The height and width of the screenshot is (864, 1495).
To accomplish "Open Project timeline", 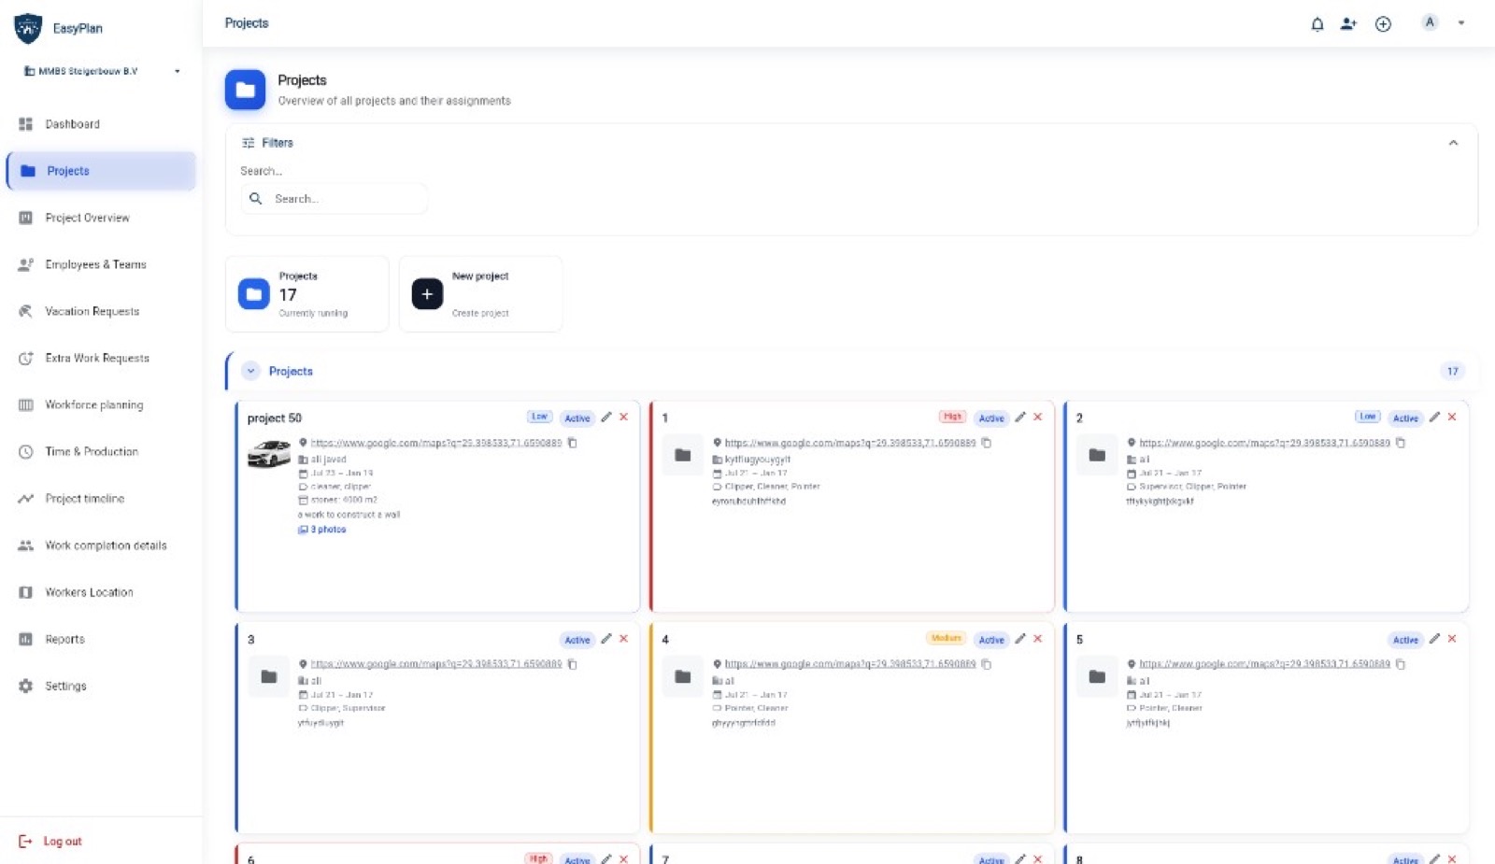I will pos(101,499).
